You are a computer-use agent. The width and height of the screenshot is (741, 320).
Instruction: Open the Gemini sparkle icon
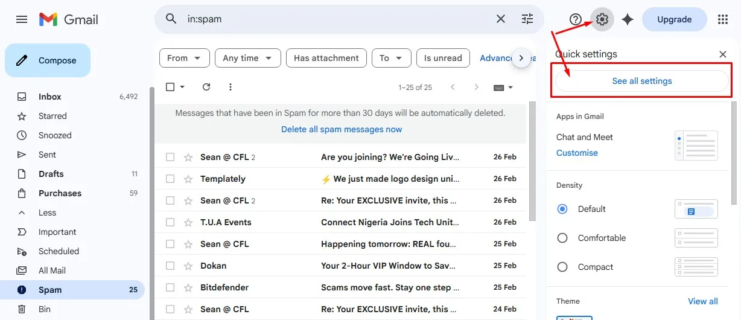click(628, 19)
